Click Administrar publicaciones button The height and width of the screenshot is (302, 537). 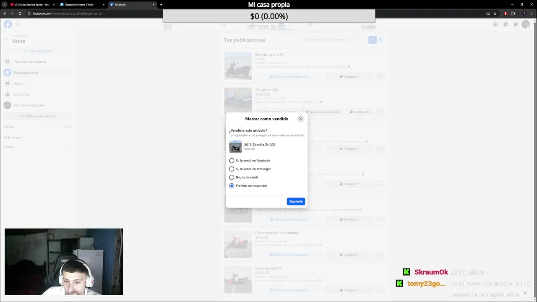(x=38, y=116)
